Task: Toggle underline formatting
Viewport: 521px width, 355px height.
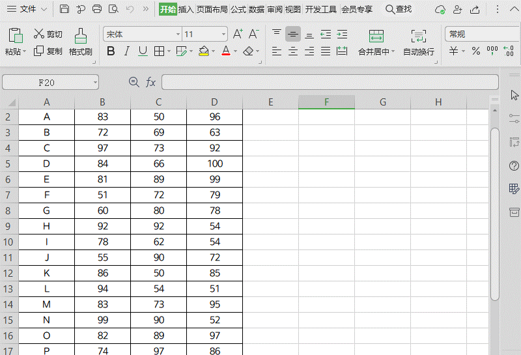Action: point(143,51)
